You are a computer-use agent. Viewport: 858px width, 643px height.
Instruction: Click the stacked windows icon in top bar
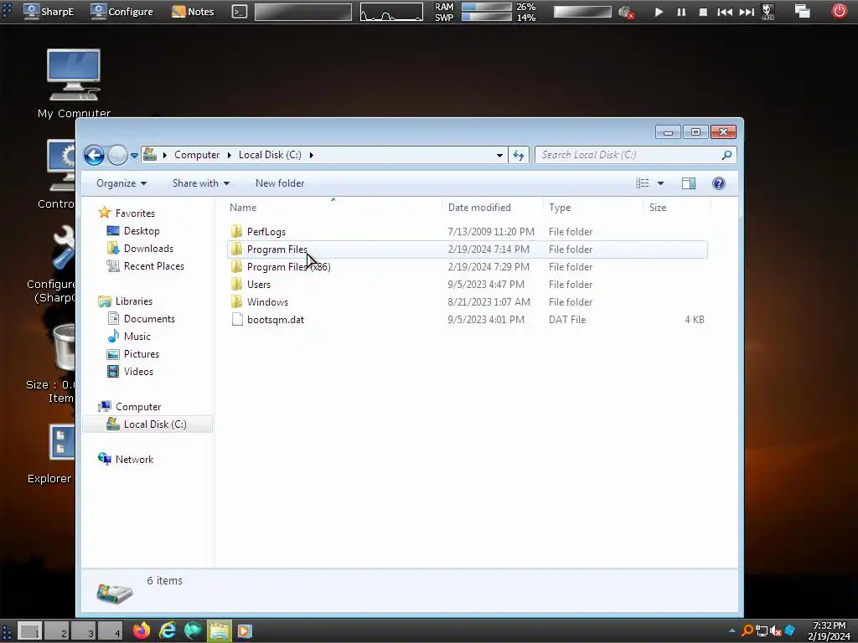802,12
